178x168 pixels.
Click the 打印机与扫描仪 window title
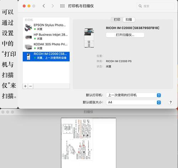[x=81, y=6]
